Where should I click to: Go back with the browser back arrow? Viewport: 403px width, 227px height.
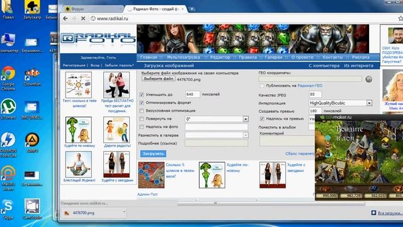pos(65,18)
